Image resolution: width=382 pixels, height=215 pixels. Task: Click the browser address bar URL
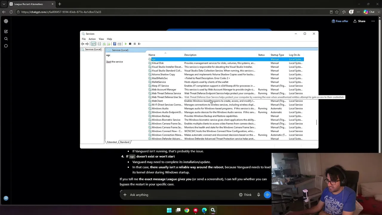tap(61, 12)
